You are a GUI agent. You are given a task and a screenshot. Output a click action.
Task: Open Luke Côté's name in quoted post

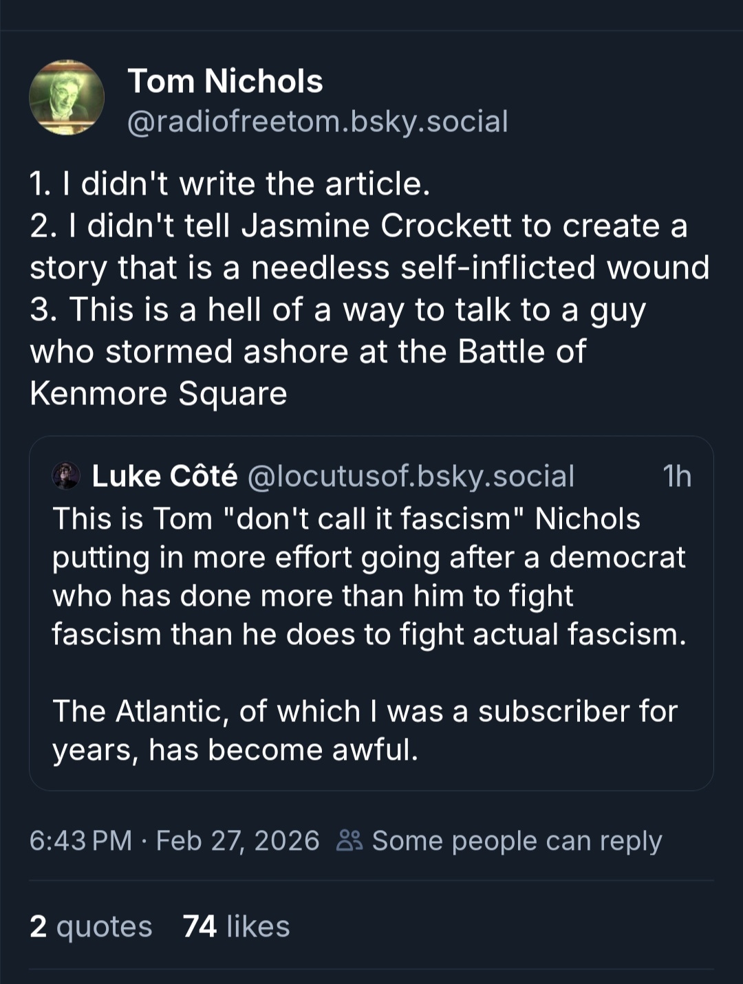pyautogui.click(x=164, y=476)
